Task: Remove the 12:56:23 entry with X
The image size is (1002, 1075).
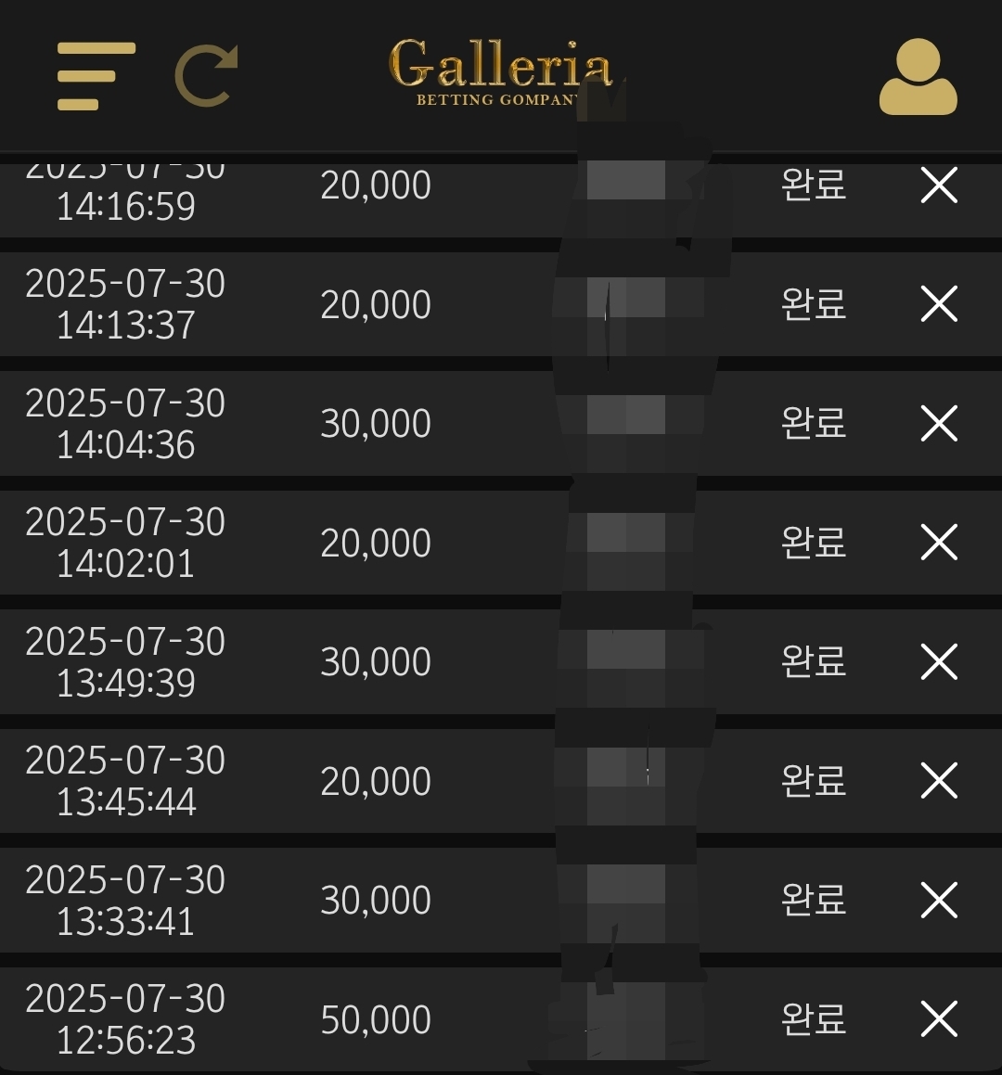Action: (939, 1018)
